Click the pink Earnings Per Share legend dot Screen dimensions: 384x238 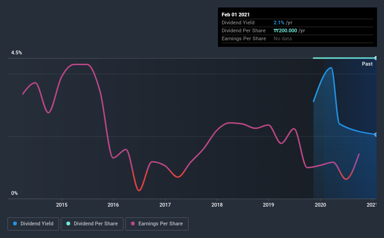click(133, 223)
